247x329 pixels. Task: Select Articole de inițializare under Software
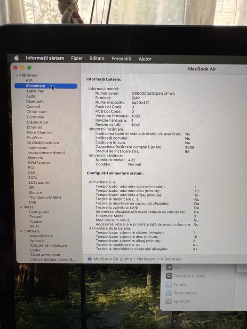[48, 245]
